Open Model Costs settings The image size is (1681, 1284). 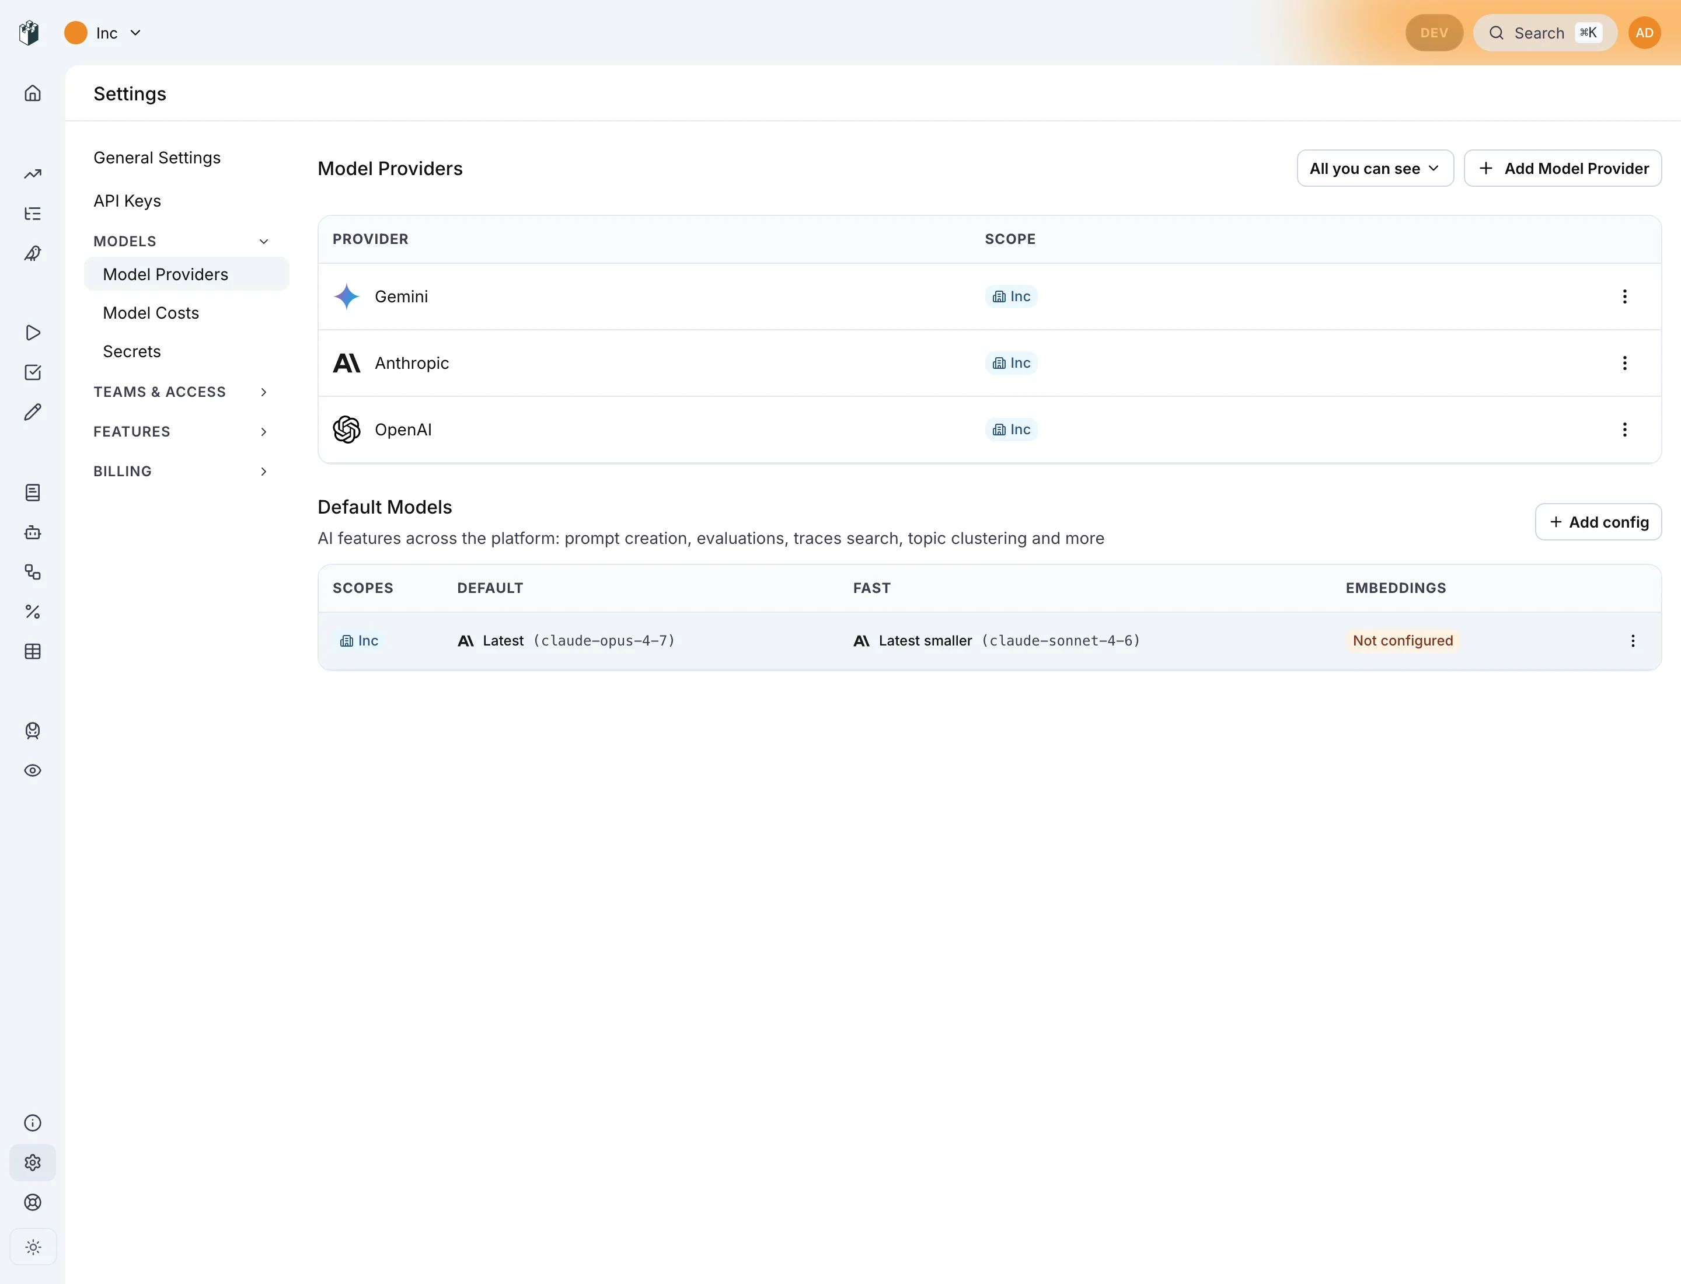click(151, 313)
